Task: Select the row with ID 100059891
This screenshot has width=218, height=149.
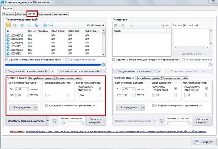Action: 54,43
